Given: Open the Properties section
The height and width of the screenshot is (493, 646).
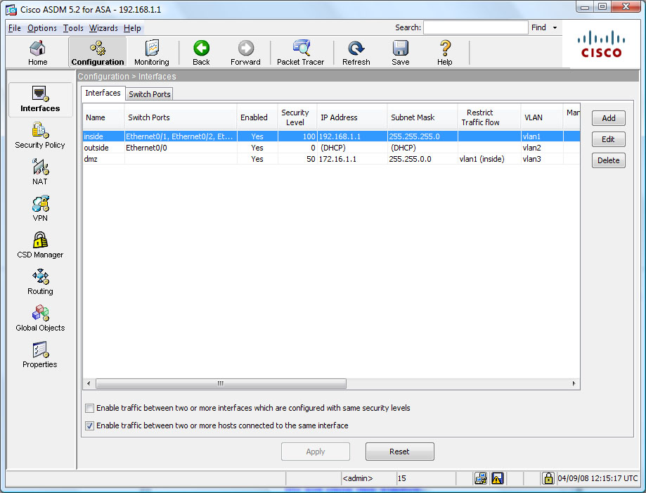Looking at the screenshot, I should coord(40,355).
